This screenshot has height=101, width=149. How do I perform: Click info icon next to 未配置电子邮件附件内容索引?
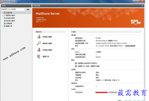pos(76,63)
